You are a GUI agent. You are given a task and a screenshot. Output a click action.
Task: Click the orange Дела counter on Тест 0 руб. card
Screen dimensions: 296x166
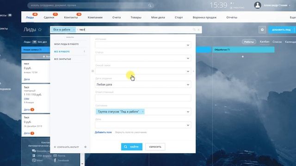[x=32, y=133]
